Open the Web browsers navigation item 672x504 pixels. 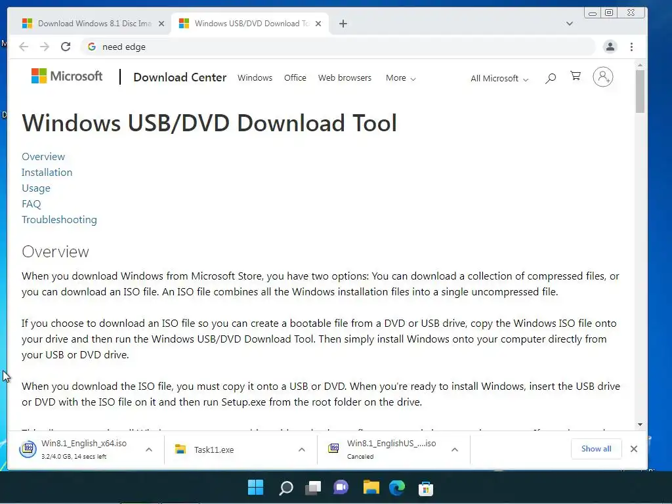[x=345, y=78]
